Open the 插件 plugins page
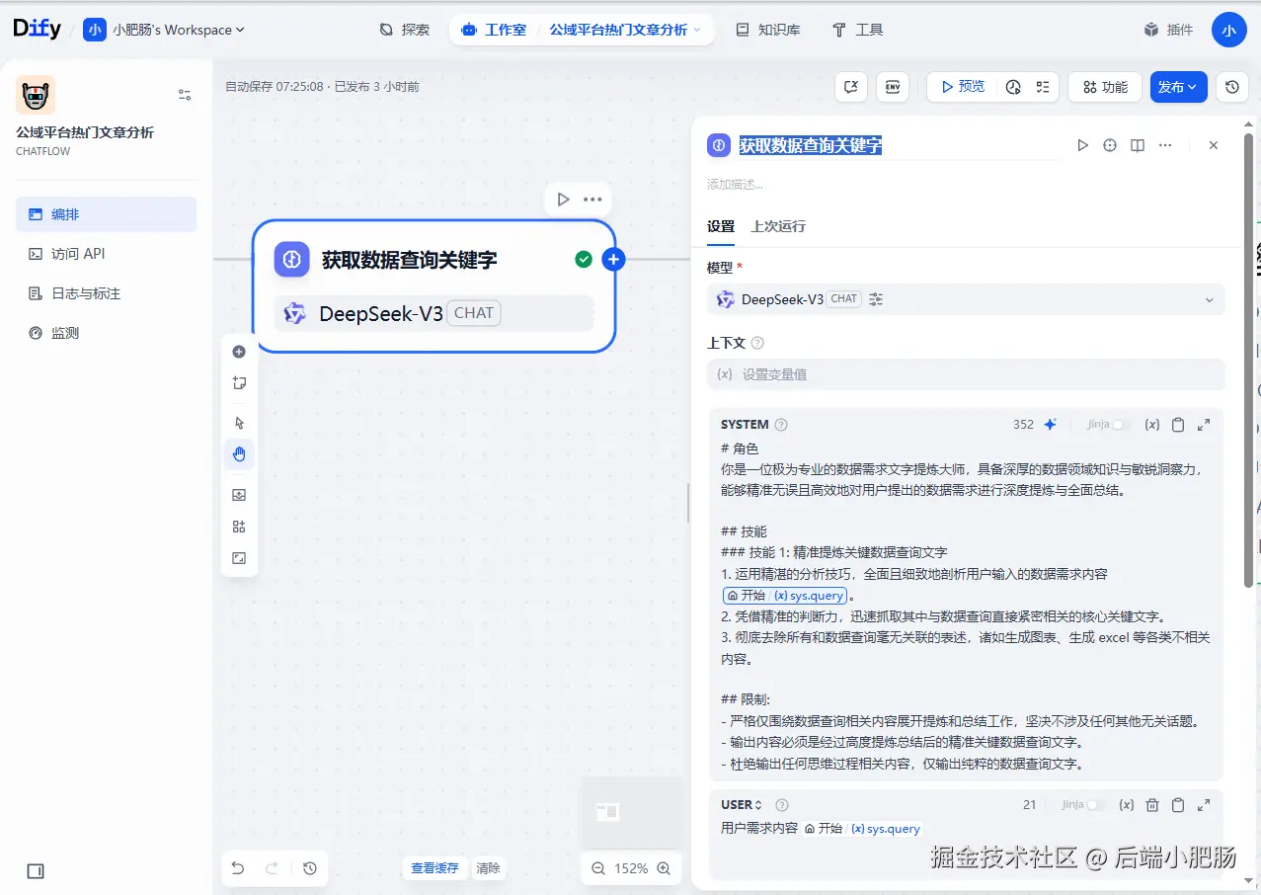 pyautogui.click(x=1168, y=30)
